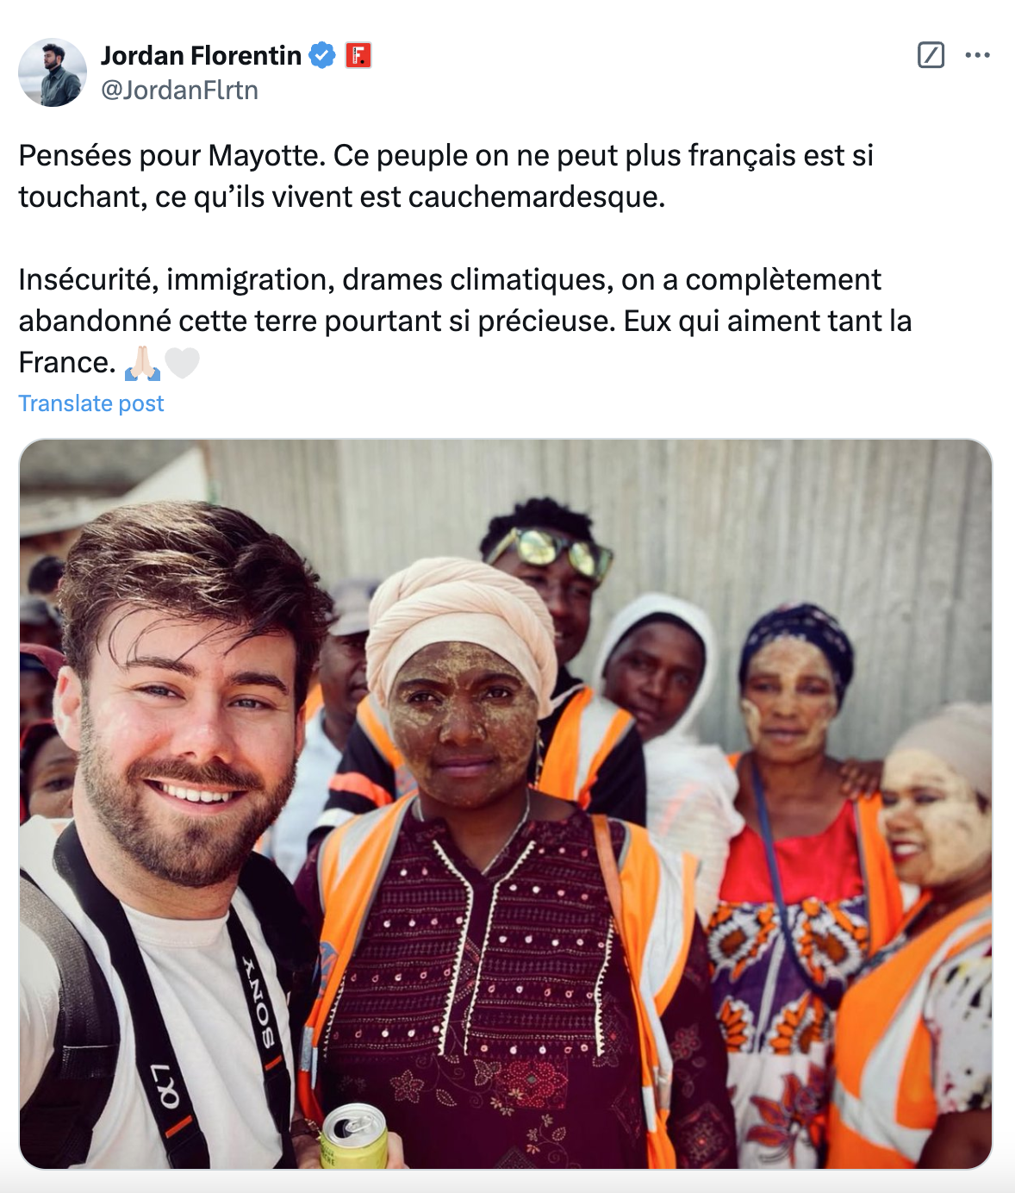Click the Jordan Florentin display name

(x=201, y=55)
